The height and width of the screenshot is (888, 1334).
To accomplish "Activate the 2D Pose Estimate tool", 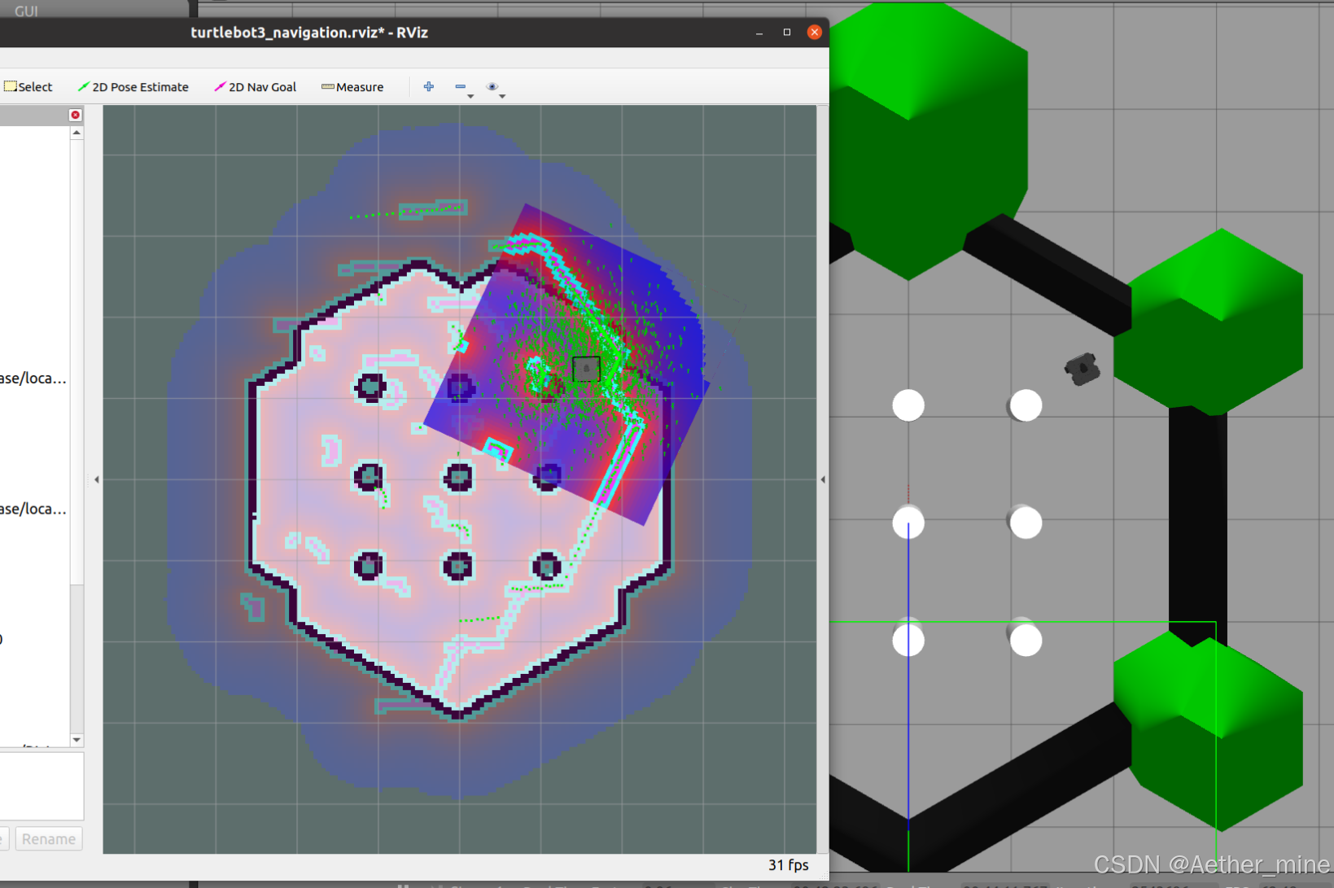I will [133, 86].
